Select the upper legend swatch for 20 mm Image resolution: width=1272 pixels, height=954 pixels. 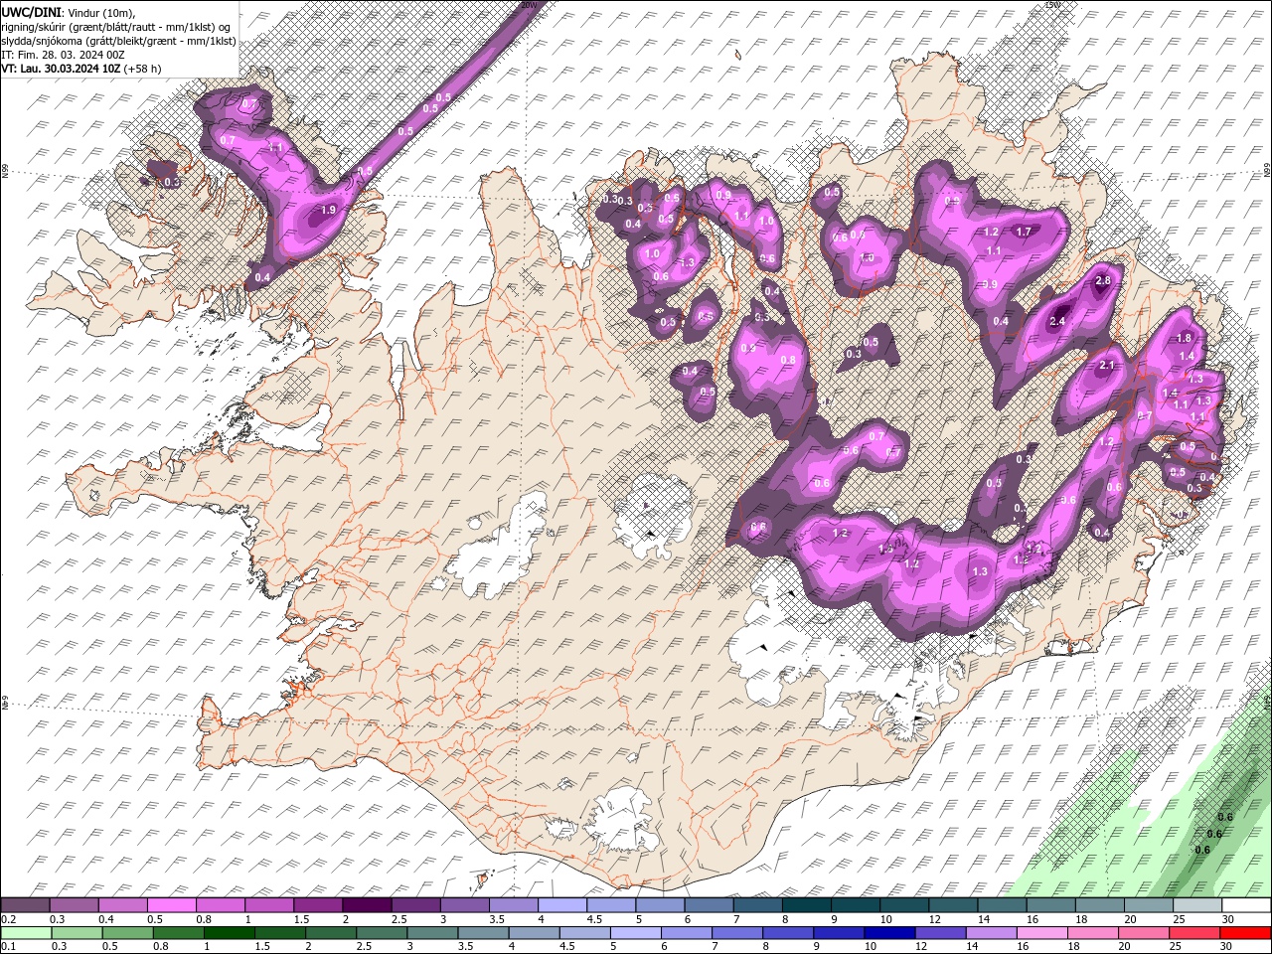click(1148, 905)
